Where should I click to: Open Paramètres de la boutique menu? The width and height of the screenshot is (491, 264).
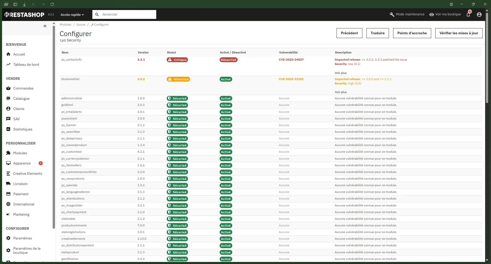click(27, 250)
